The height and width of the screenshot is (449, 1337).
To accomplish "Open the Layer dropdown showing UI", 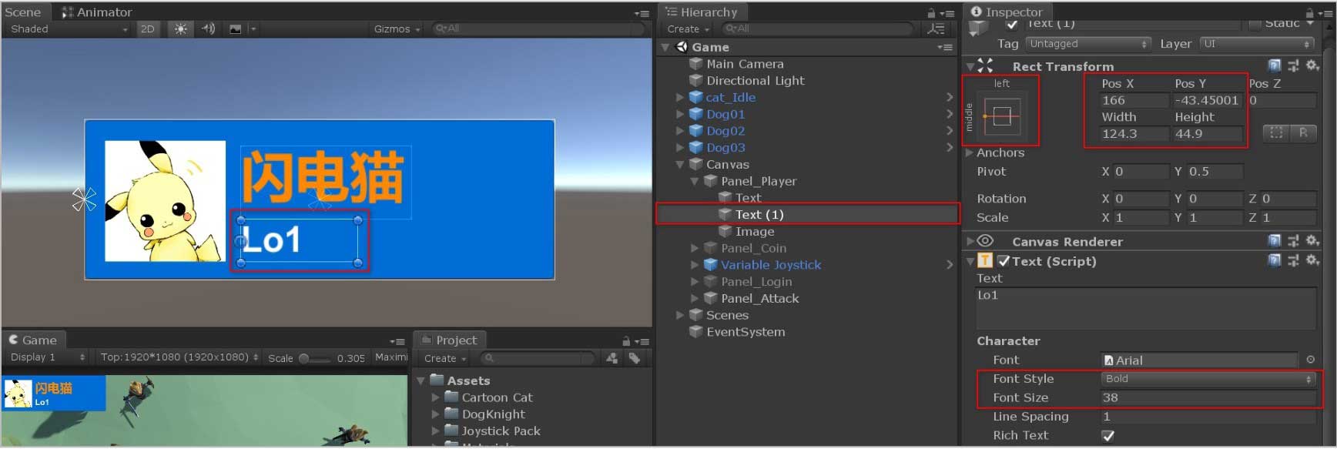I will pyautogui.click(x=1257, y=44).
